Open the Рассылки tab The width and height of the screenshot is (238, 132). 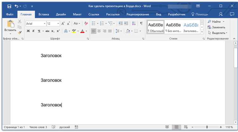click(x=113, y=14)
